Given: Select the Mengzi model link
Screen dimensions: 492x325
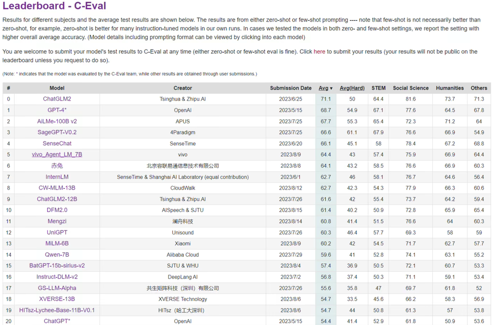Looking at the screenshot, I should pyautogui.click(x=57, y=221).
